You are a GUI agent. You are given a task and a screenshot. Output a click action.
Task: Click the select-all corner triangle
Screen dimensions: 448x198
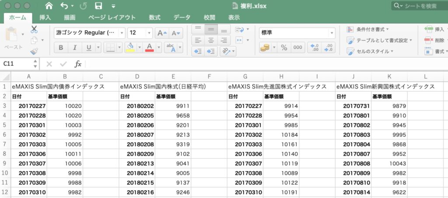click(6, 77)
